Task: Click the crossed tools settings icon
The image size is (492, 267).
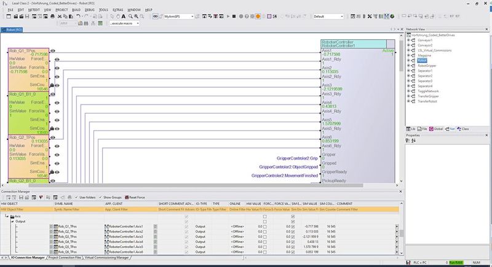Action: tap(370, 17)
